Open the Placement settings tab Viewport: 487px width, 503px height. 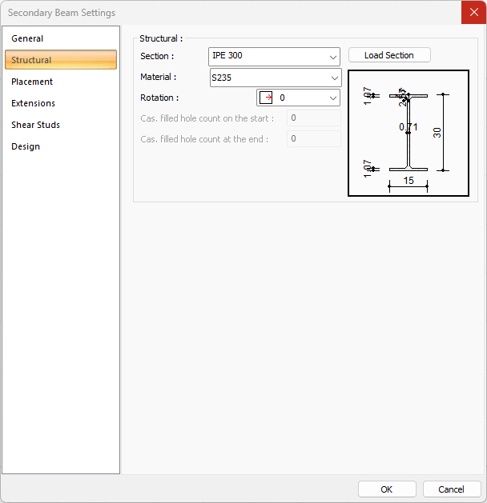32,82
